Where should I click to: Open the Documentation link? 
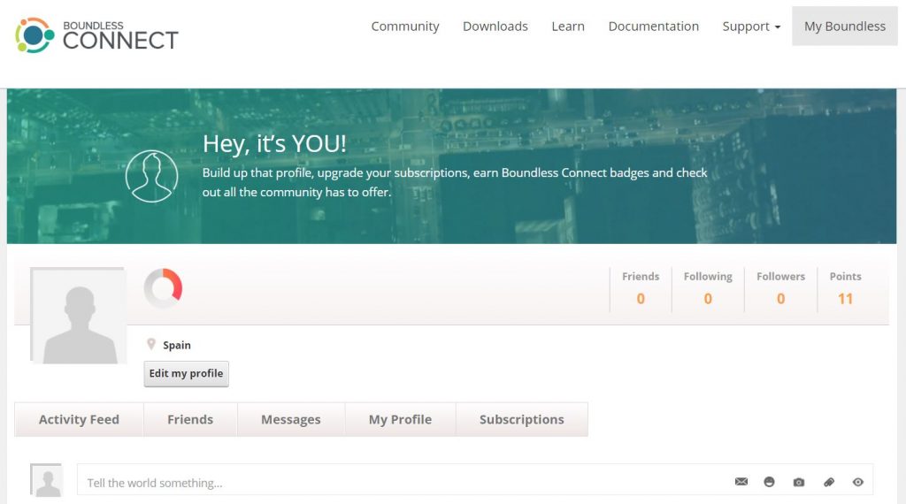653,27
